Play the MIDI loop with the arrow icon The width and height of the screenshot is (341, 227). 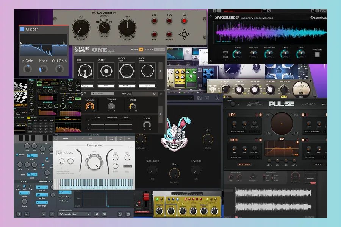161,93
